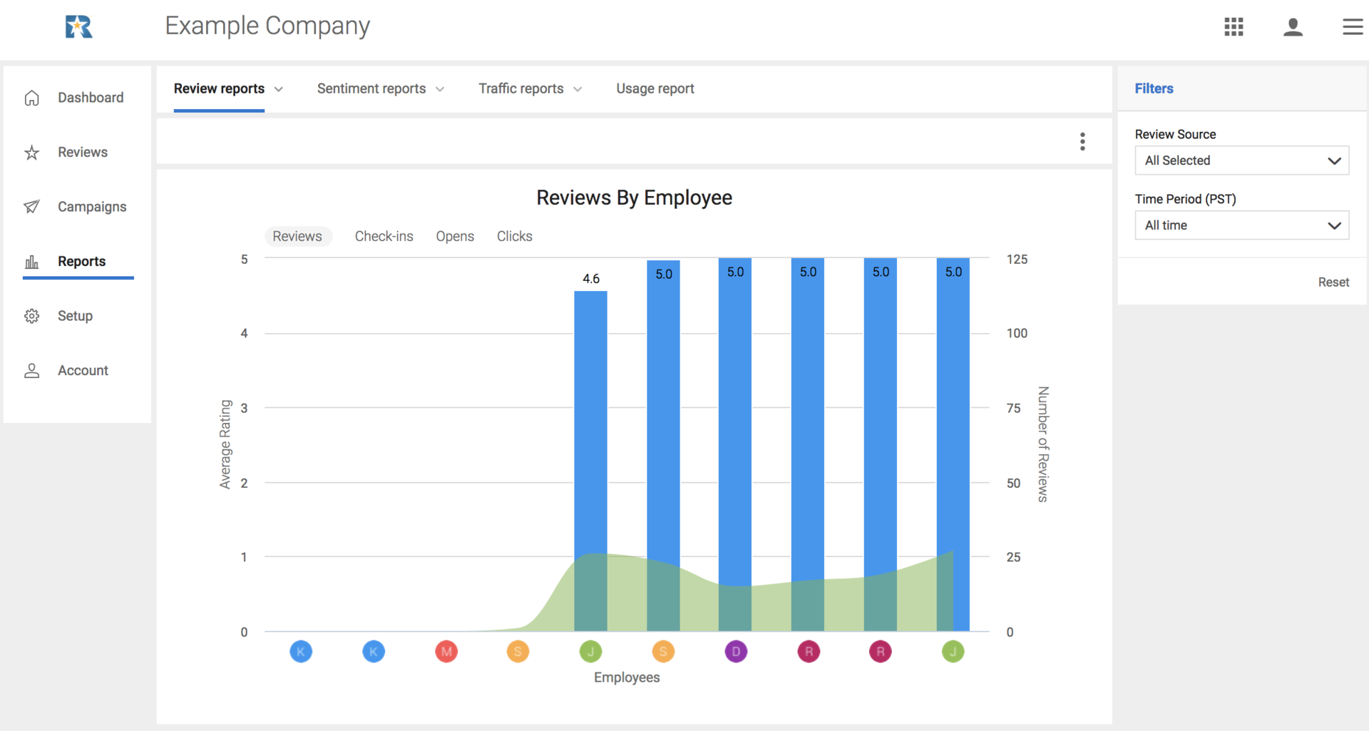Screen dimensions: 1369x731
Task: Open the hamburger menu icon
Action: click(1352, 26)
